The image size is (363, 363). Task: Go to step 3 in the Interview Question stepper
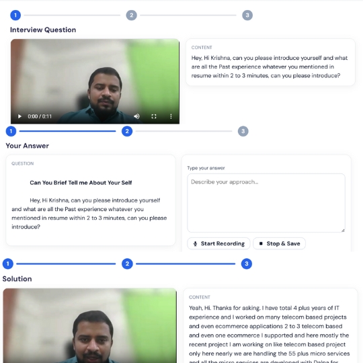click(x=247, y=15)
